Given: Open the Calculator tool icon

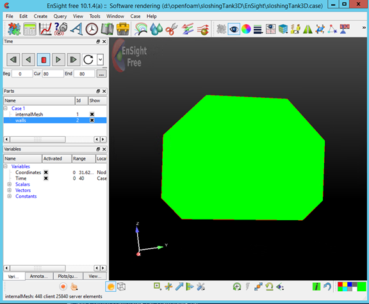Looking at the screenshot, I should (x=29, y=29).
